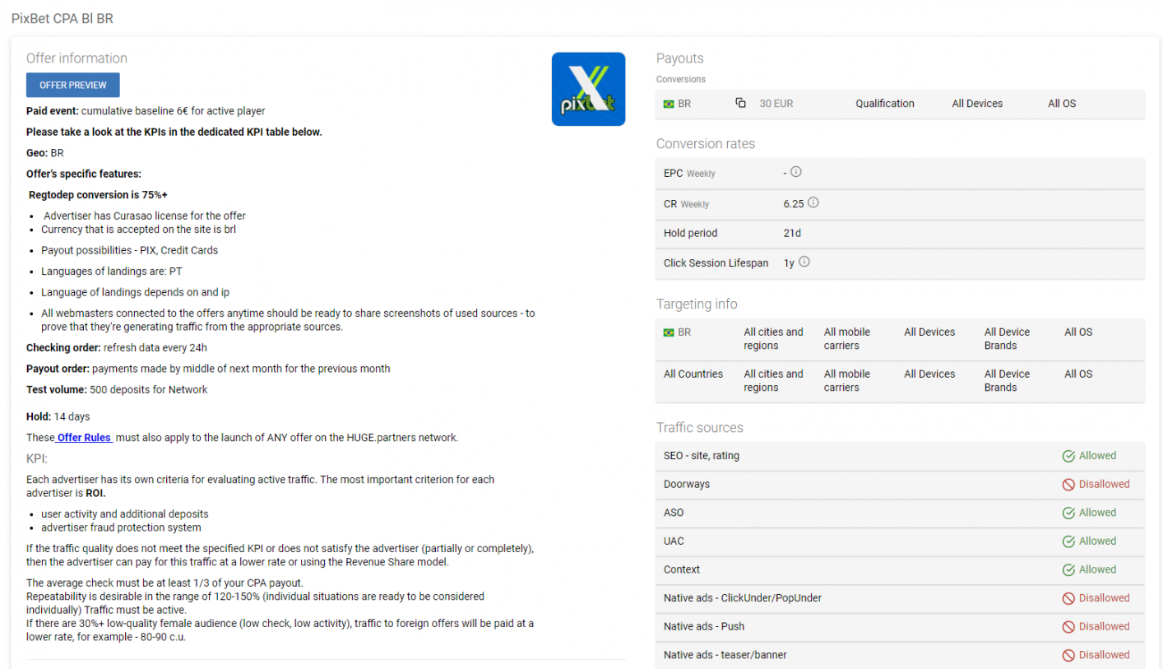Click the 'KPI:' section heading
Image resolution: width=1163 pixels, height=669 pixels.
coord(37,458)
